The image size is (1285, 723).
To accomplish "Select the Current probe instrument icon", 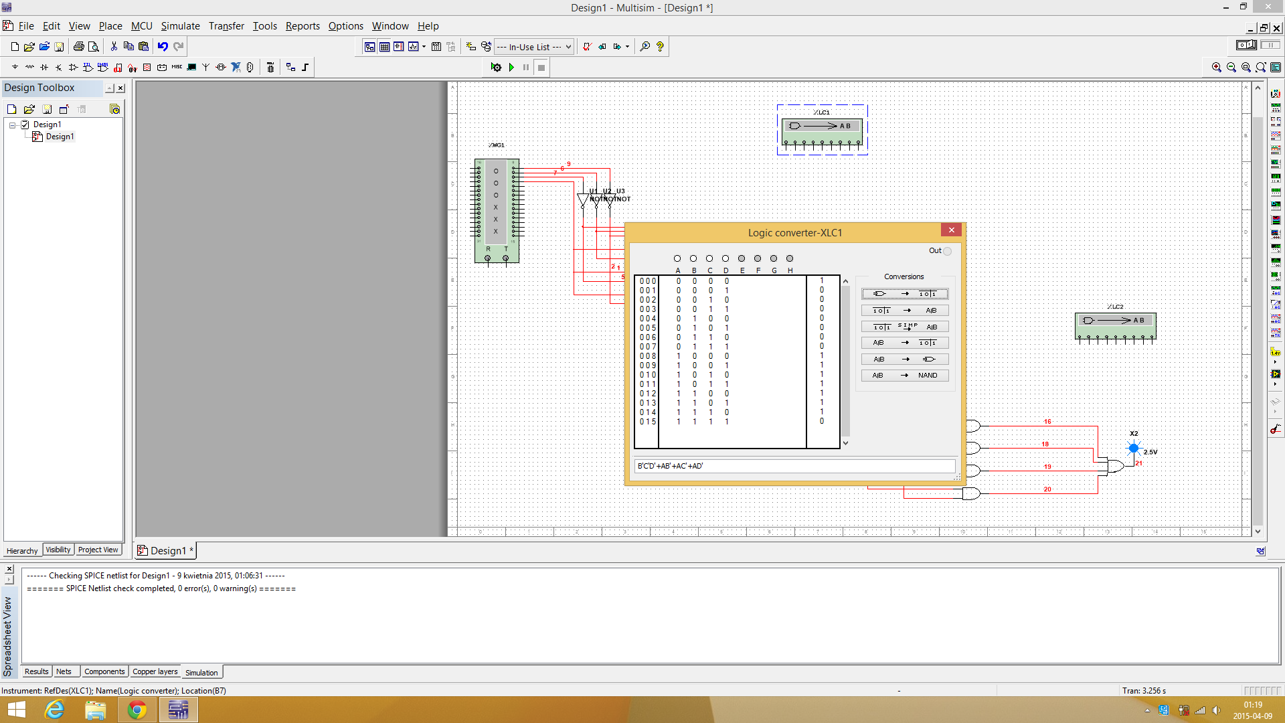I will (1276, 429).
